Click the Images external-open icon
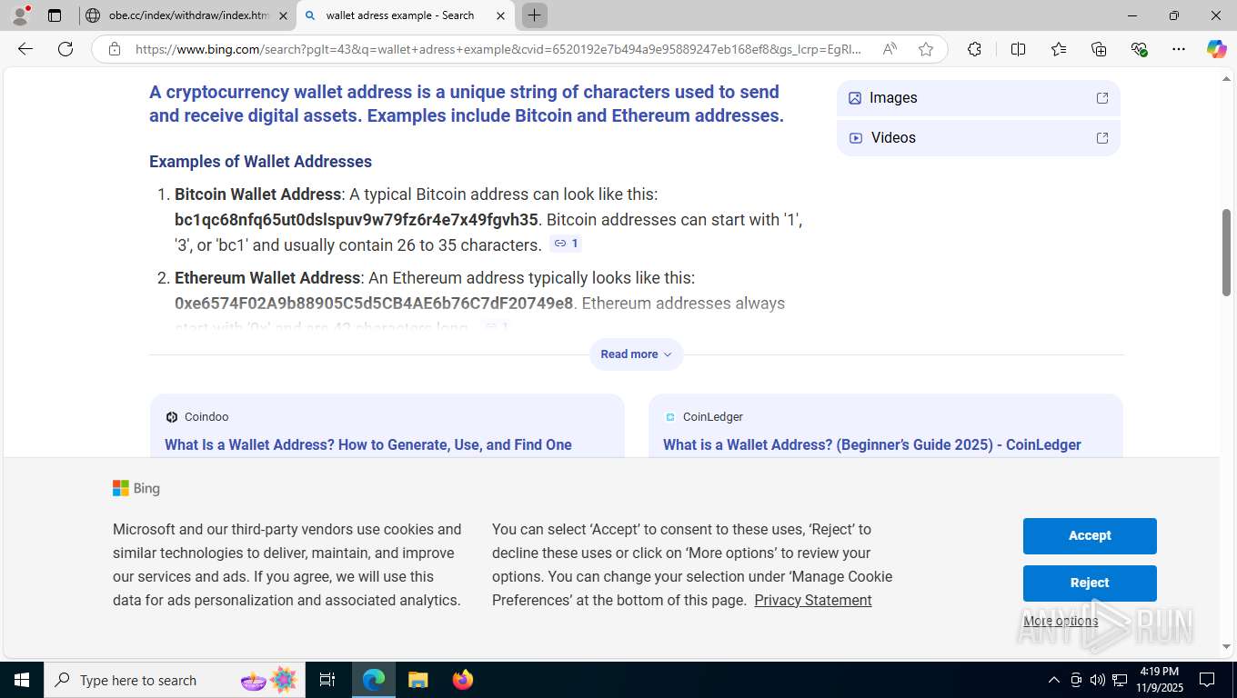1237x698 pixels. pyautogui.click(x=1102, y=98)
